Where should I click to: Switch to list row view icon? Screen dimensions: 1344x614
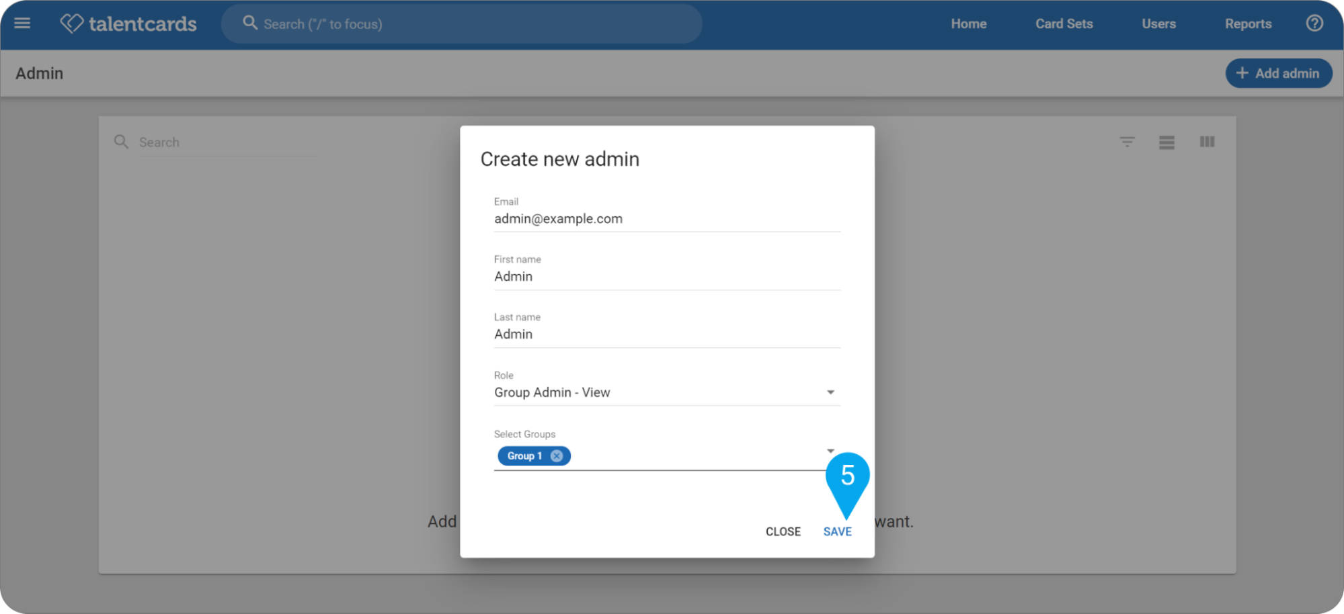[1167, 142]
